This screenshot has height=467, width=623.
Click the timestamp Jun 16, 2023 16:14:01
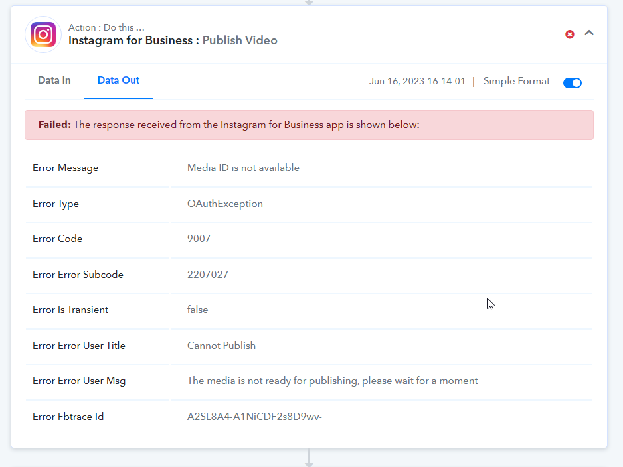tap(417, 82)
